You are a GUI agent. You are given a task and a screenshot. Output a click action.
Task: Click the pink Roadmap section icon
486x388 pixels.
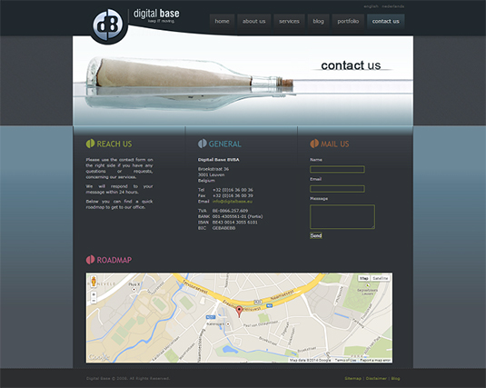[x=90, y=260]
